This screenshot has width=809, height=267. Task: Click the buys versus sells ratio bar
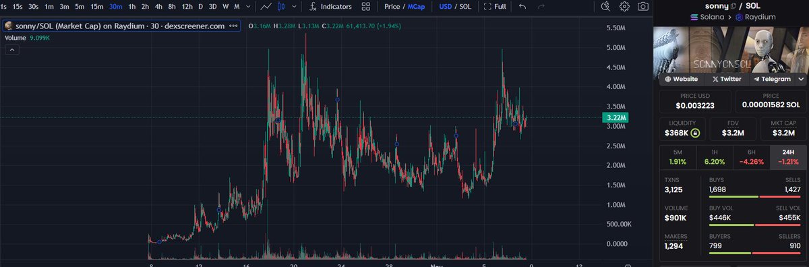pos(755,198)
